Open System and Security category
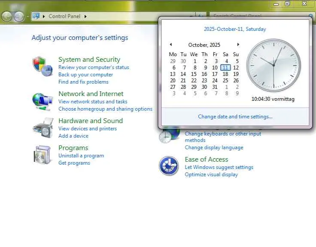This screenshot has width=316, height=247. point(89,59)
